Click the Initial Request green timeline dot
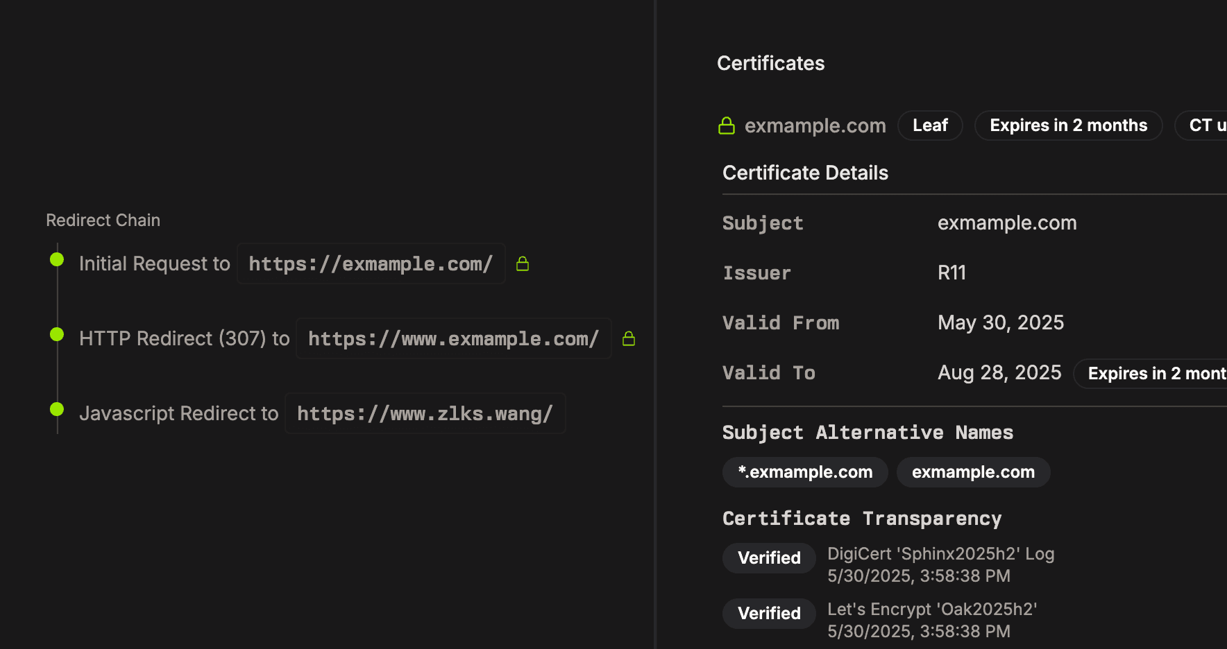The width and height of the screenshot is (1227, 649). click(57, 260)
